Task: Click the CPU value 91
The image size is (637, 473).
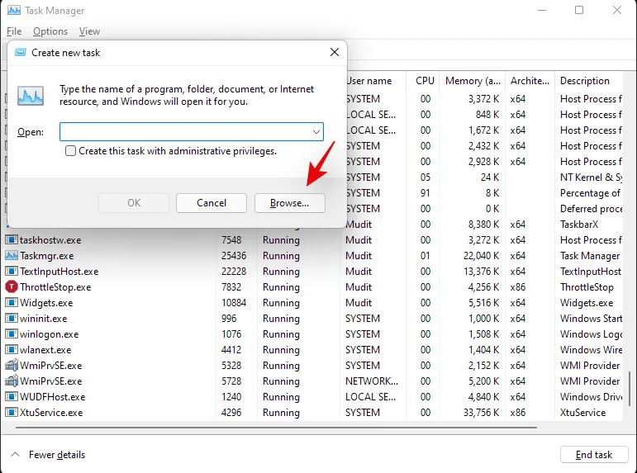Action: pyautogui.click(x=425, y=193)
